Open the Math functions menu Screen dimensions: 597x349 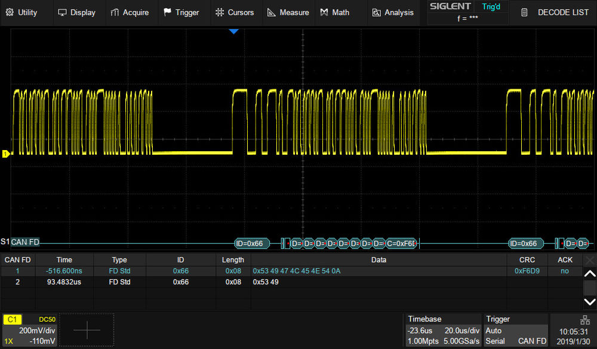coord(334,13)
